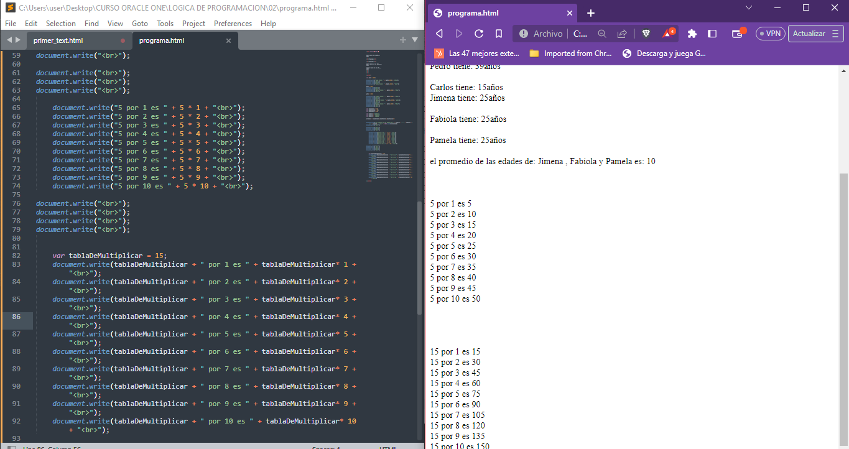Click the VPN button
Screen dimensions: 849x449
[771, 34]
